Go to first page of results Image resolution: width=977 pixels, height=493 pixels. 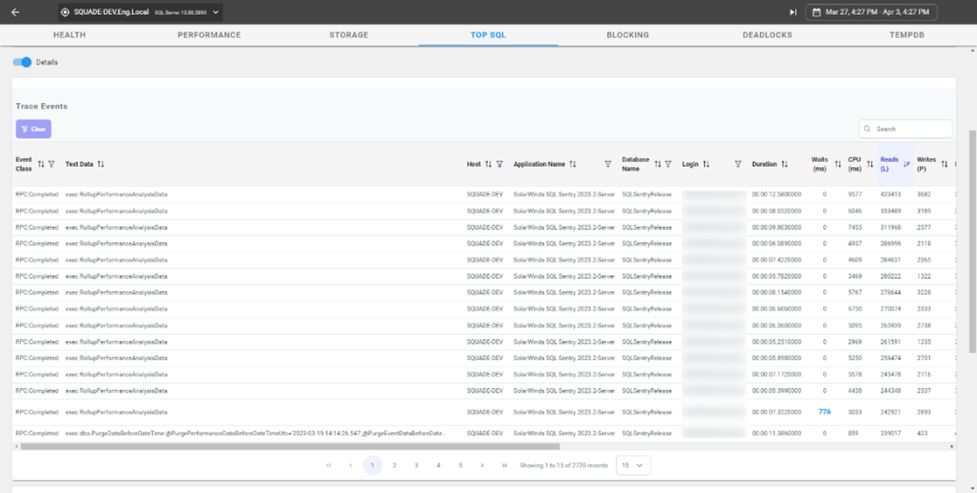pos(328,465)
